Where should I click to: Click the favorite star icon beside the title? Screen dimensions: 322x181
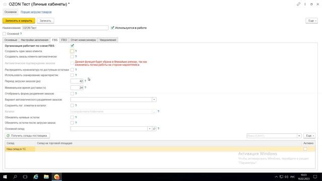pyautogui.click(x=5, y=4)
